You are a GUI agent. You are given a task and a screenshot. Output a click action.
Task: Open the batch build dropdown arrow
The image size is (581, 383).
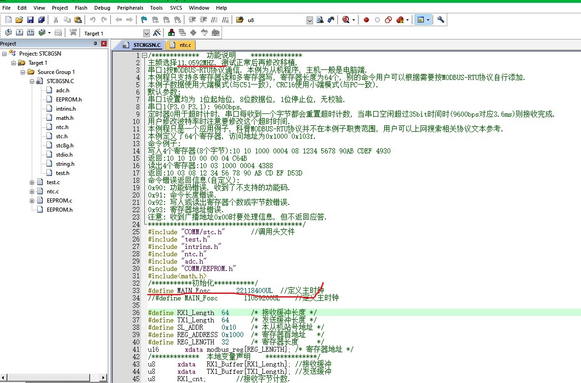pos(49,33)
